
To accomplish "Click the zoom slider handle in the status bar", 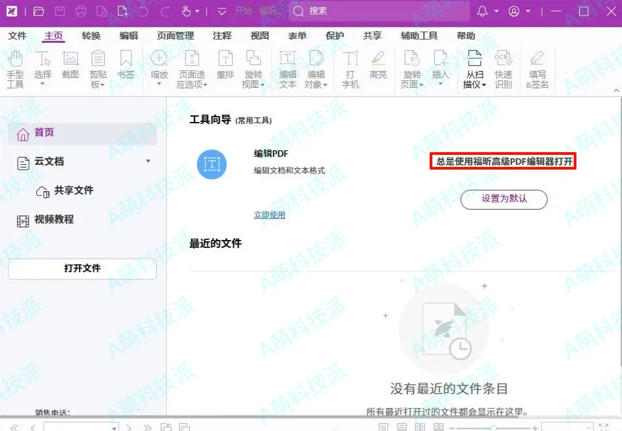I will point(493,428).
